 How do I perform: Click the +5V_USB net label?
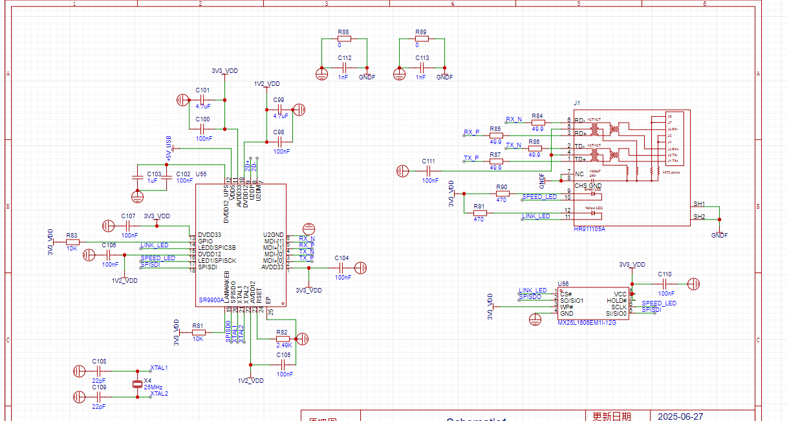pos(168,148)
